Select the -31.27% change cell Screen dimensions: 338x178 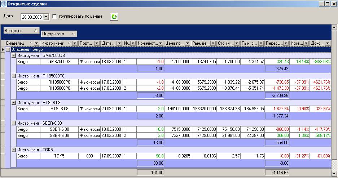(x=299, y=156)
